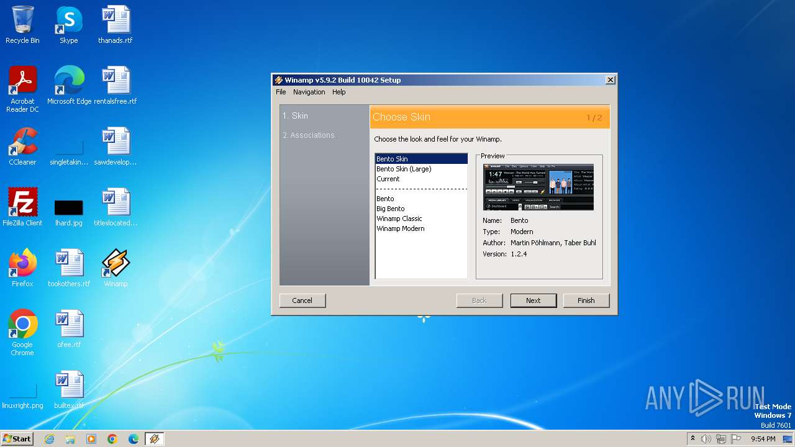Go to the Skin step in the sidebar
The height and width of the screenshot is (447, 795).
(295, 116)
